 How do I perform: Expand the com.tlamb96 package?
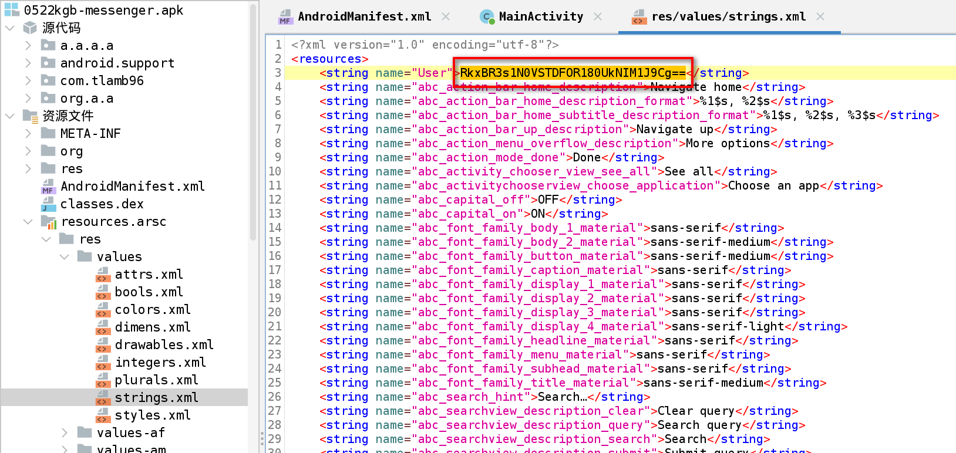point(28,80)
